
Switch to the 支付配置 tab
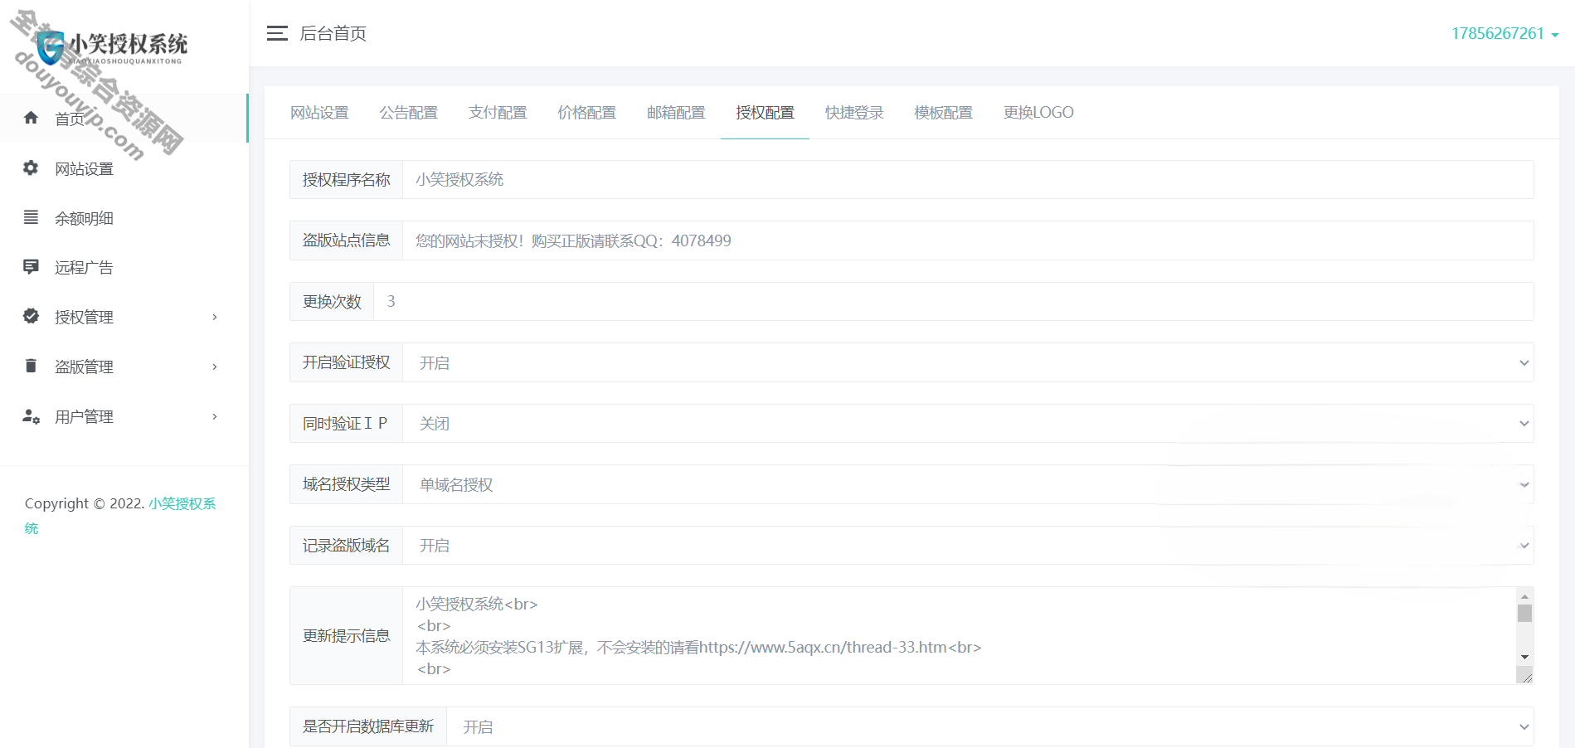[498, 113]
